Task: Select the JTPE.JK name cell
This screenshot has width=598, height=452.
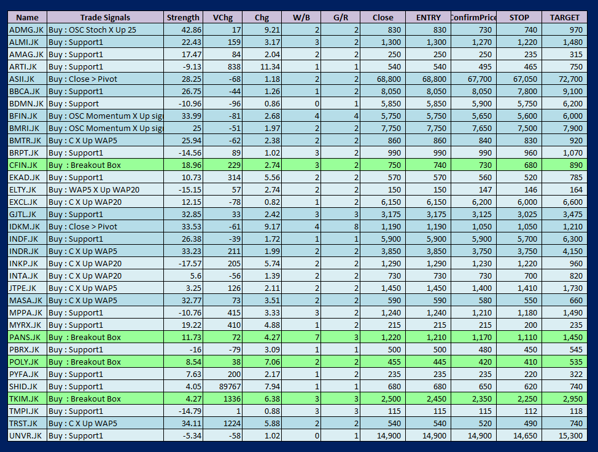Action: [28, 288]
